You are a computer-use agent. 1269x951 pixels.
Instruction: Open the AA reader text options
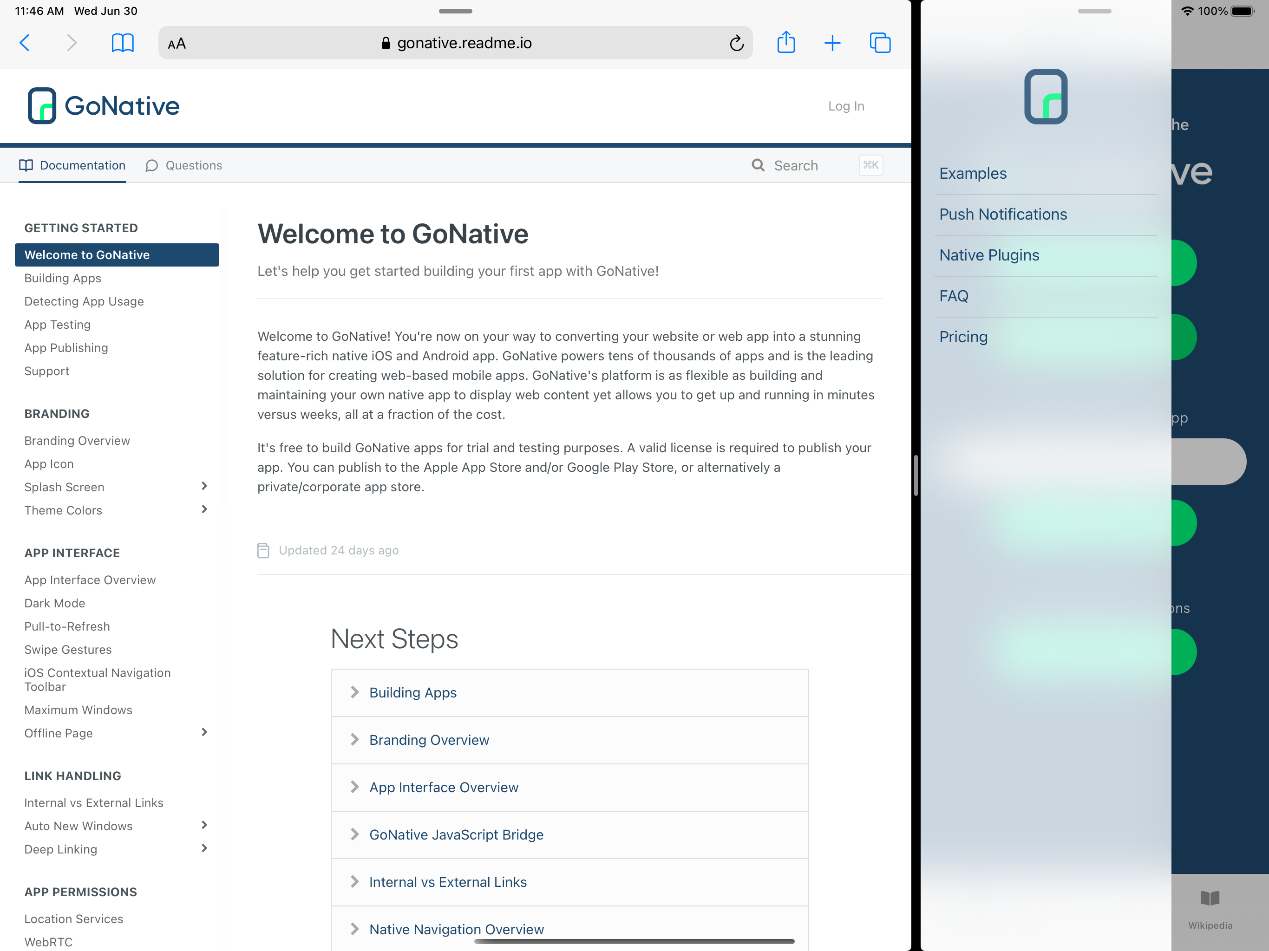point(177,44)
